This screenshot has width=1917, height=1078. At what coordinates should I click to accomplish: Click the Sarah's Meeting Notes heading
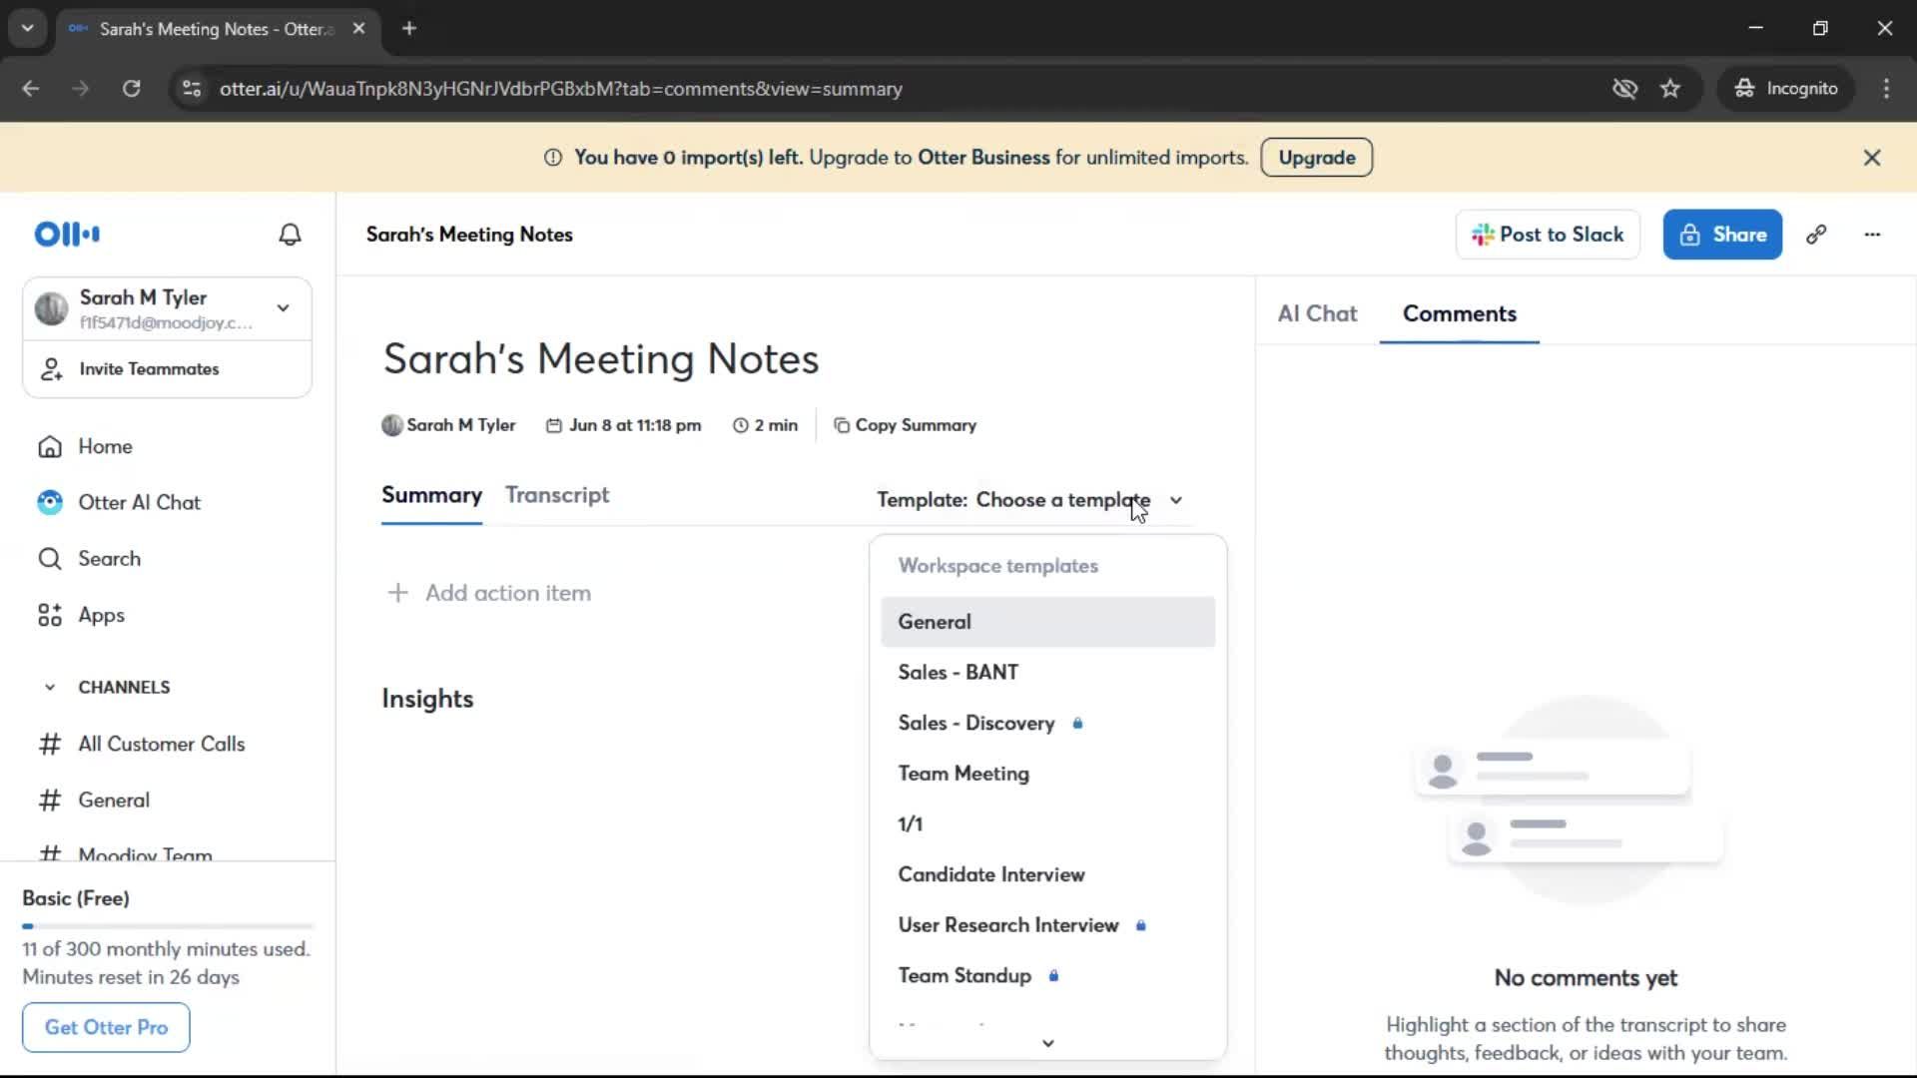[x=600, y=359]
